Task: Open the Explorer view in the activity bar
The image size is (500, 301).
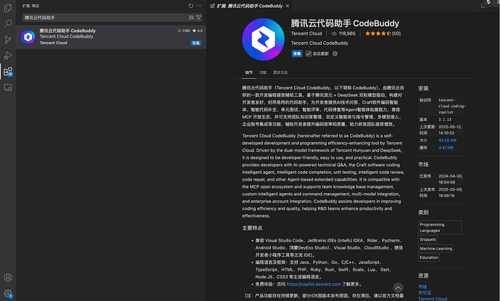Action: (x=8, y=8)
